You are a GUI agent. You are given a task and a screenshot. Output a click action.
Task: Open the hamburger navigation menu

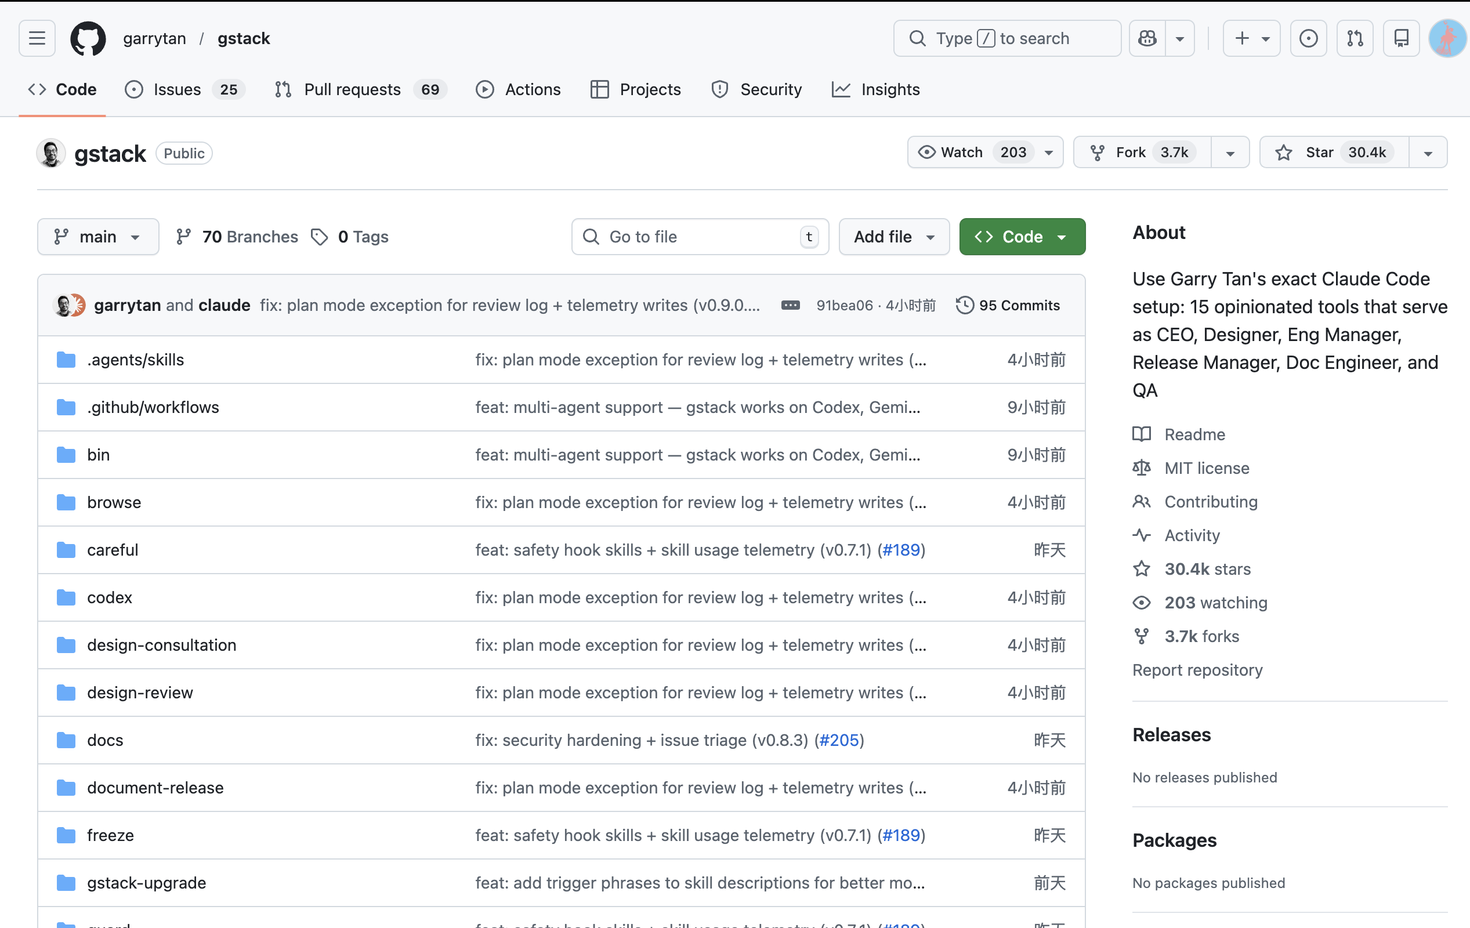tap(37, 38)
